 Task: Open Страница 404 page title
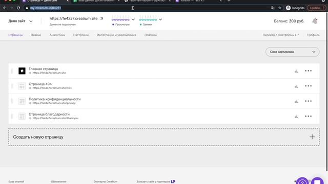40,84
